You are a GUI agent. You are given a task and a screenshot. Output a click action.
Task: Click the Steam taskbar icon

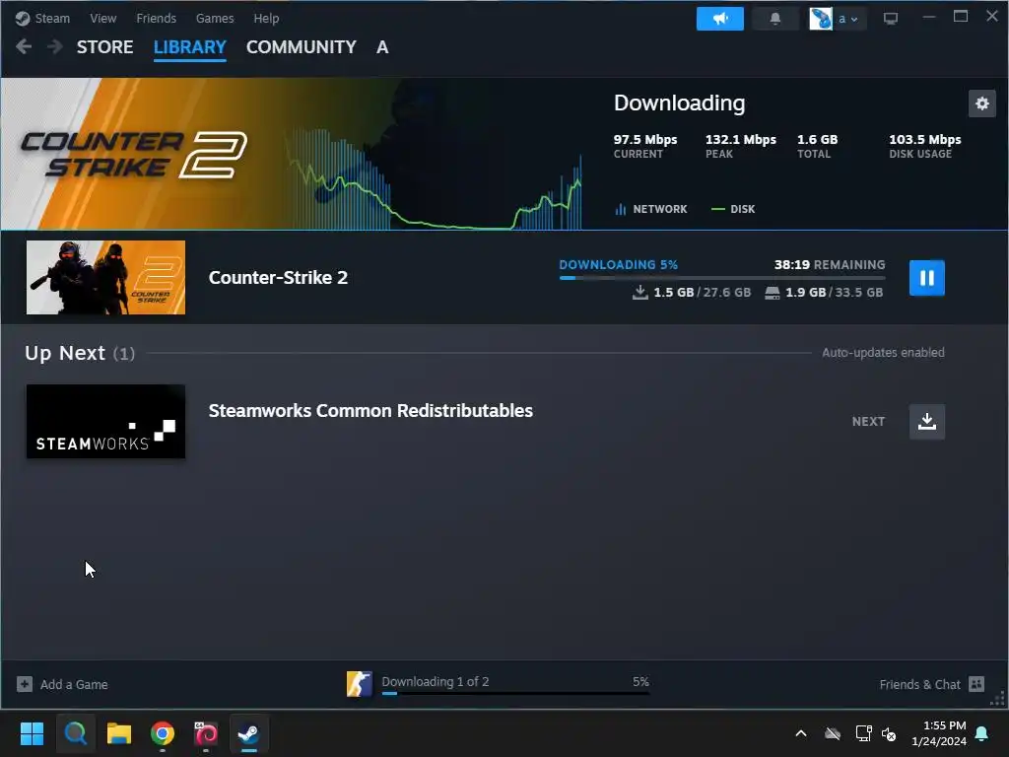tap(249, 733)
